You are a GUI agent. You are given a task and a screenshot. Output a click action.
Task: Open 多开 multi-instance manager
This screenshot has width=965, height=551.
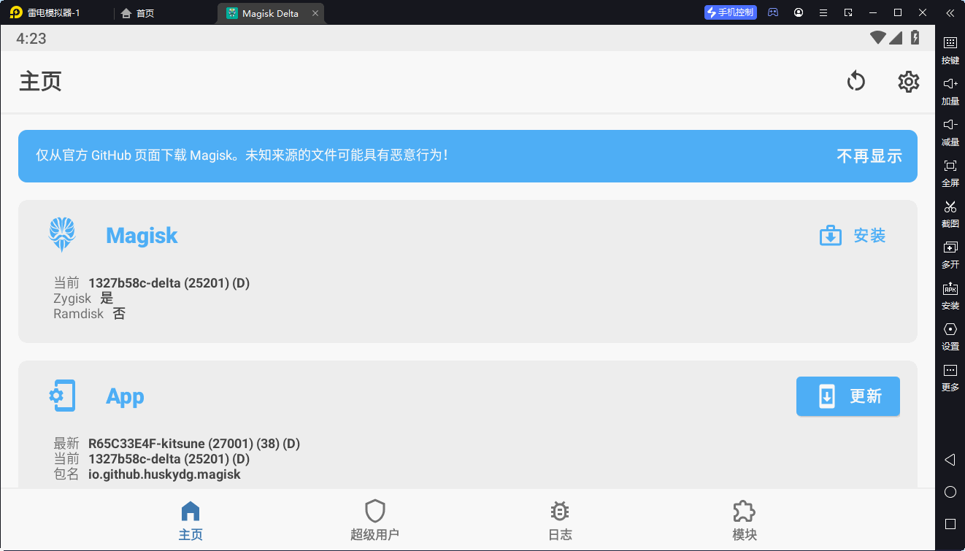tap(950, 254)
